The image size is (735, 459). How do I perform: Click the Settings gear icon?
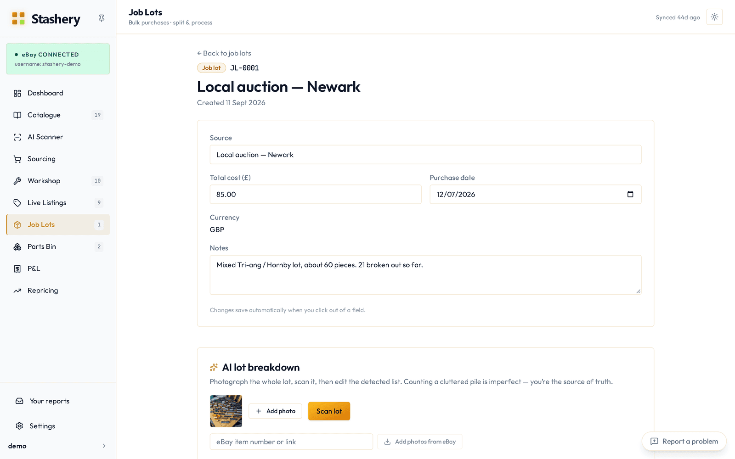[x=19, y=426]
